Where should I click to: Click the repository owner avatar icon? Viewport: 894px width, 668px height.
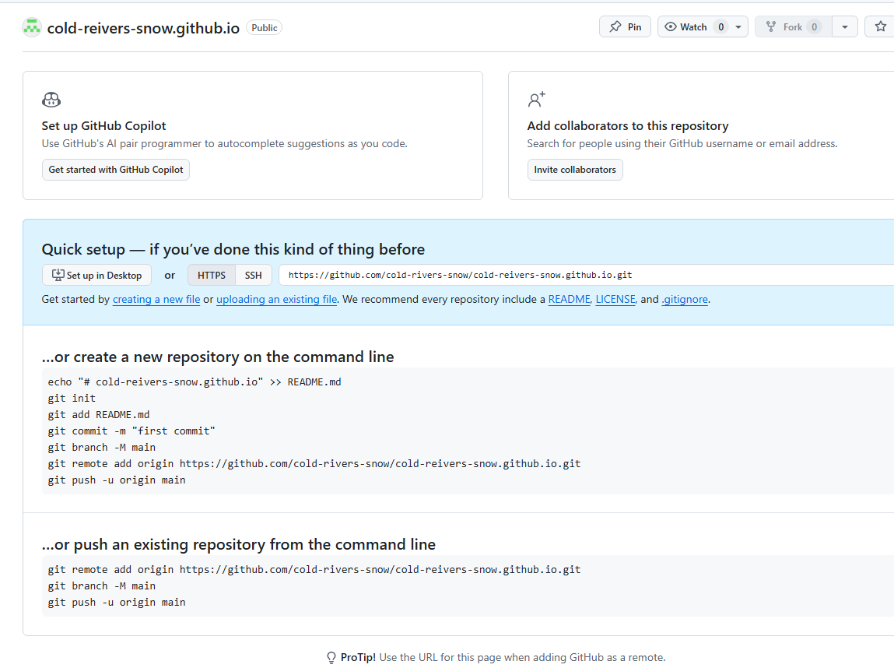pyautogui.click(x=32, y=27)
